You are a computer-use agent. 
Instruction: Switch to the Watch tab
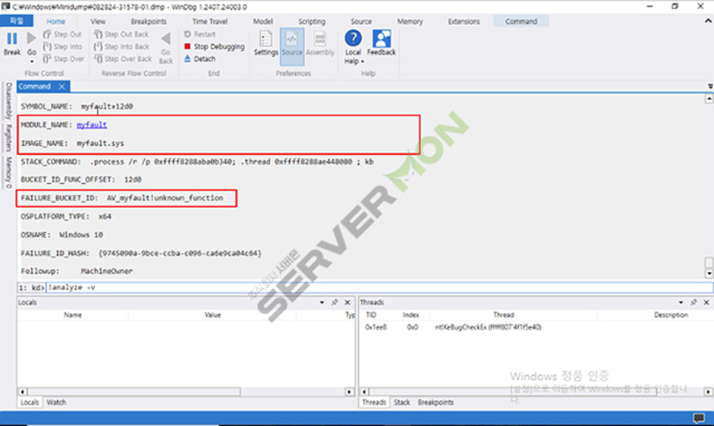[56, 402]
